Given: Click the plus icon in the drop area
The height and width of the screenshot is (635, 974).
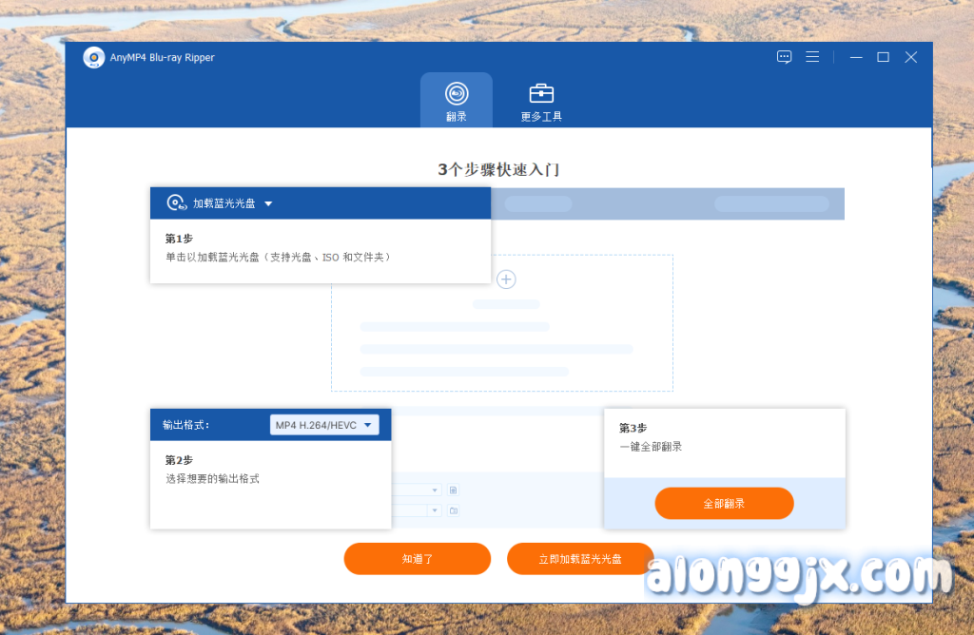Looking at the screenshot, I should pos(507,279).
